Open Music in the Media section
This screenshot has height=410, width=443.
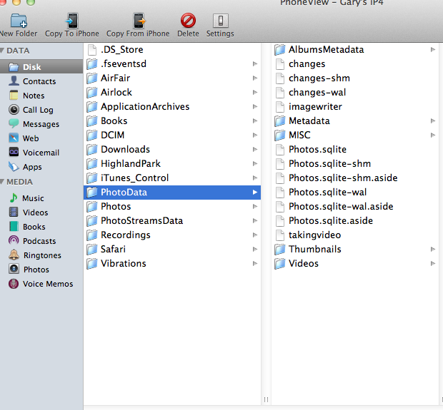[x=41, y=198]
